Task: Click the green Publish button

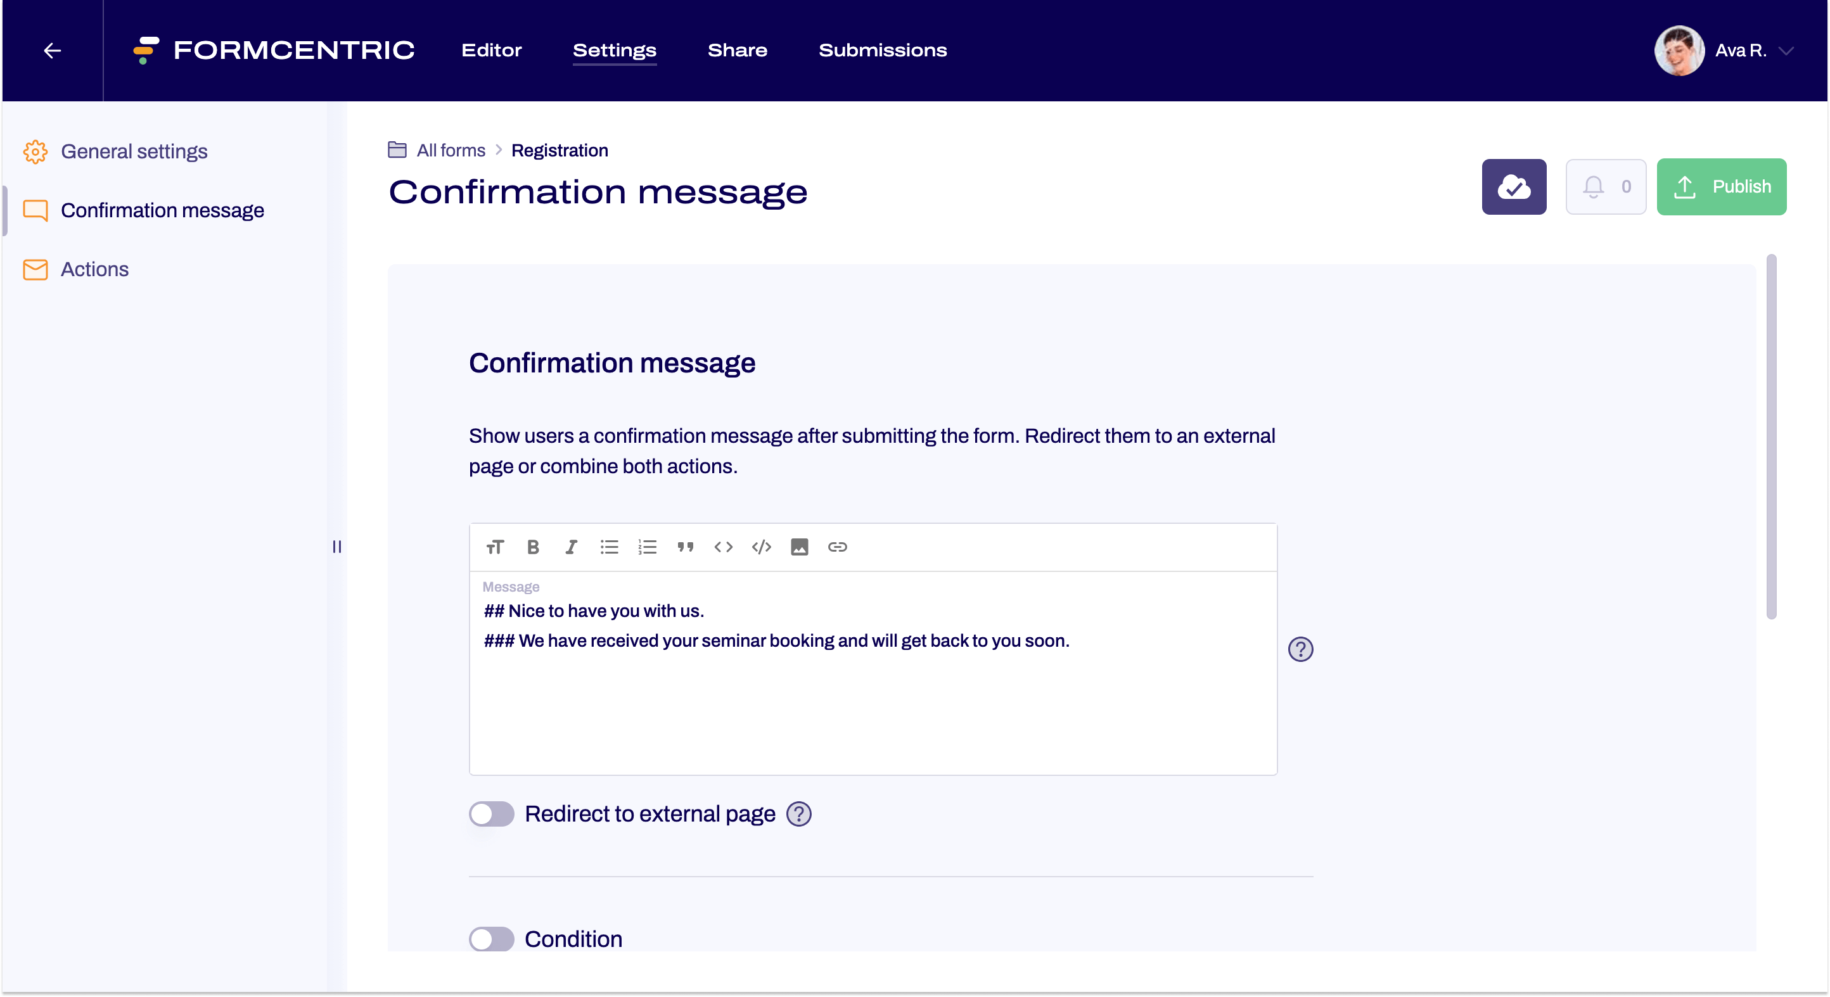Action: (x=1721, y=187)
